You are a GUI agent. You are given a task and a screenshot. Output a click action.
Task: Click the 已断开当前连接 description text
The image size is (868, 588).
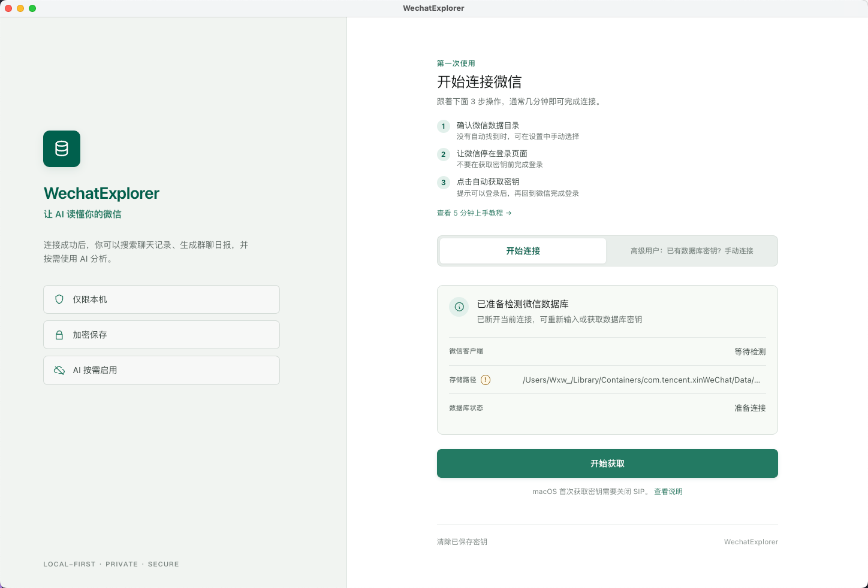point(559,320)
